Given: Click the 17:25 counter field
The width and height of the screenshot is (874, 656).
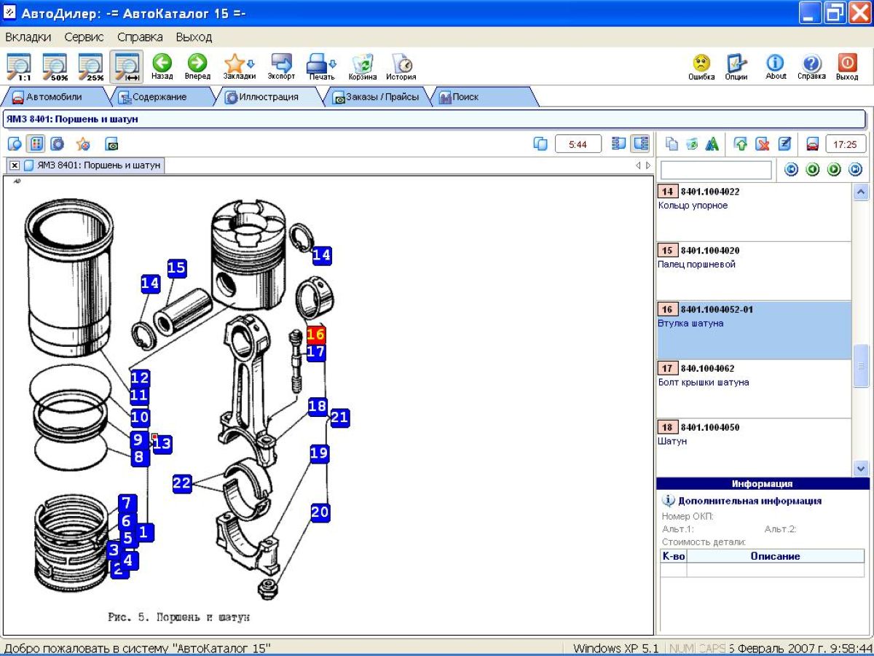Looking at the screenshot, I should 846,144.
